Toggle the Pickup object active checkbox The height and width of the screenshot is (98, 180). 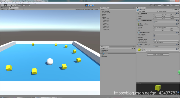pos(140,10)
